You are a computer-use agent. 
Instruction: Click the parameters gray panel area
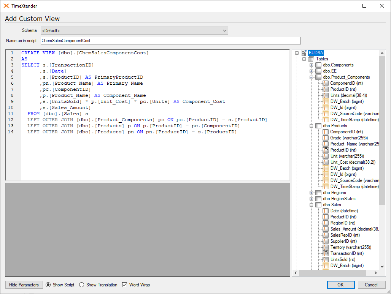pos(147,230)
